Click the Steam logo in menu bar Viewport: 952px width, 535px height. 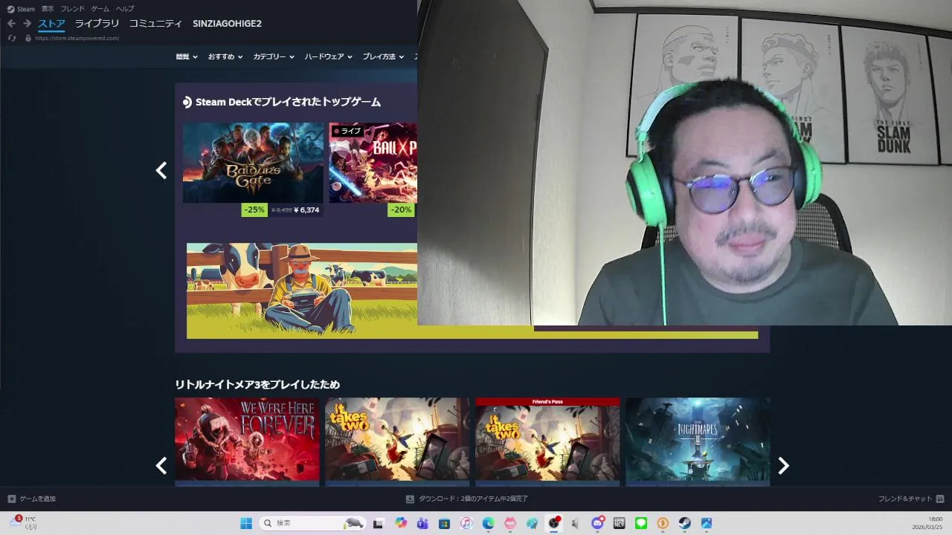pos(10,9)
